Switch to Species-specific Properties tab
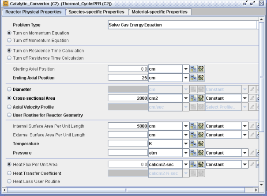 pos(96,12)
